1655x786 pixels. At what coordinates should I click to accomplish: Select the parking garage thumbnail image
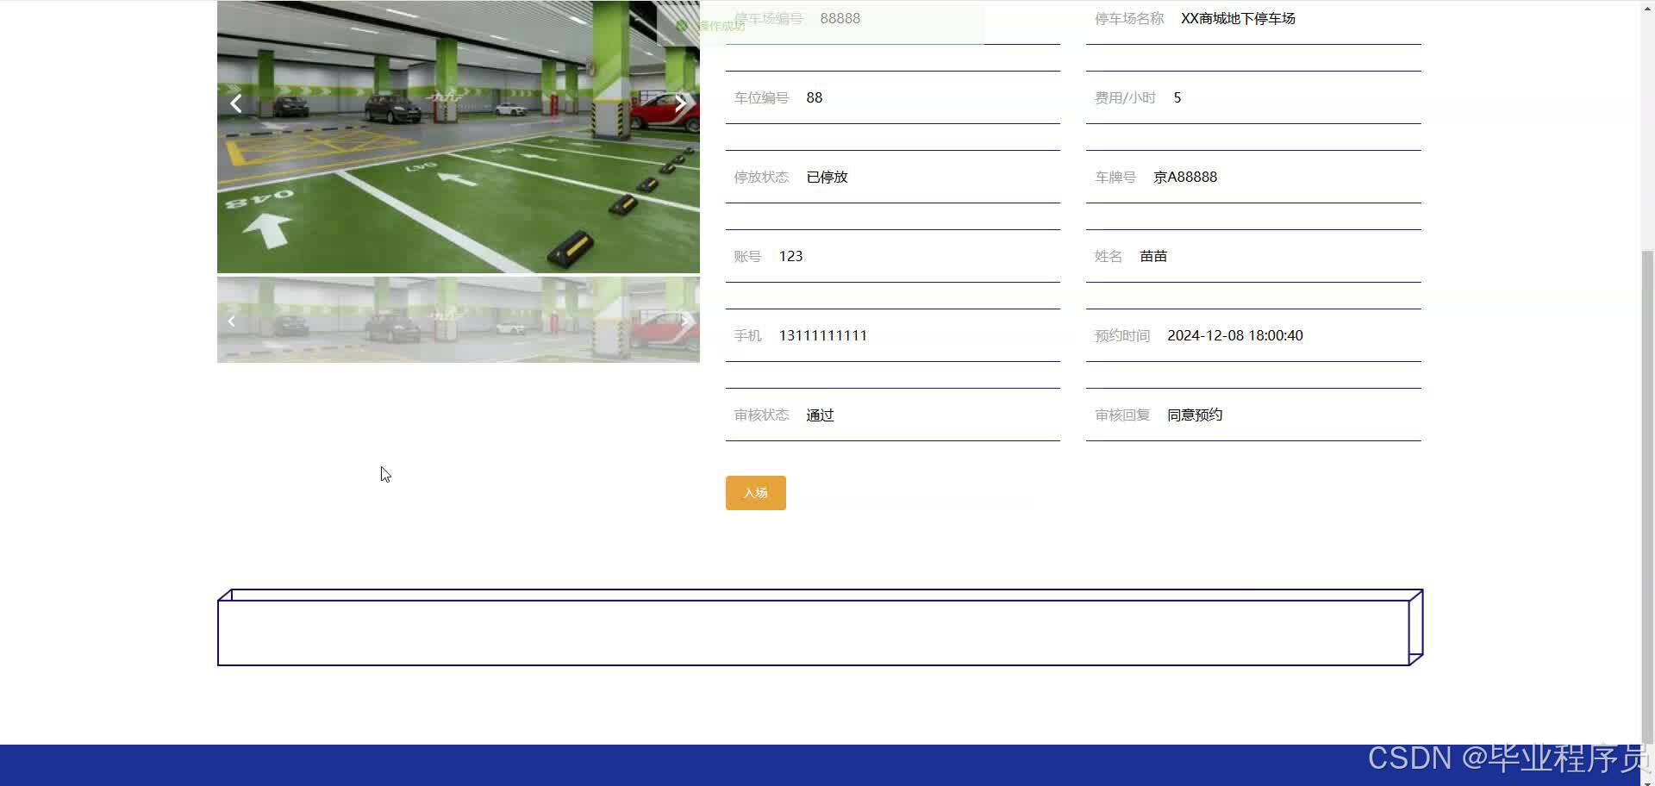[458, 320]
